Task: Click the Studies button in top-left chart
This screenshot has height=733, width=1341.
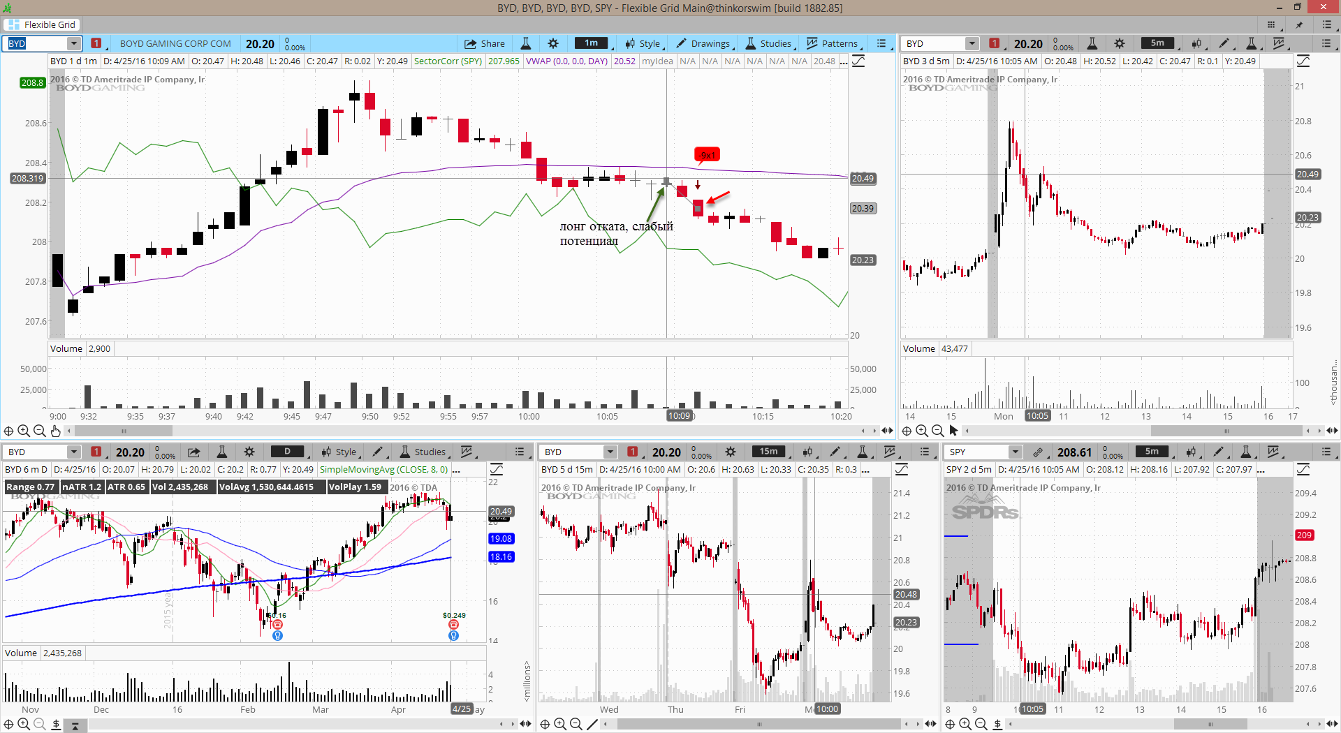Action: point(768,43)
